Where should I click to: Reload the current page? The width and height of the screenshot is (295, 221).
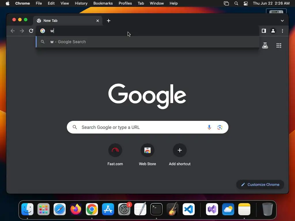click(x=31, y=31)
